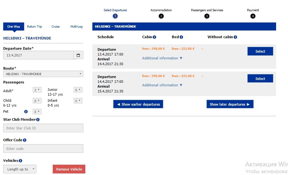Switch to the Multi-Leg tab
The height and width of the screenshot is (175, 288).
tap(77, 27)
